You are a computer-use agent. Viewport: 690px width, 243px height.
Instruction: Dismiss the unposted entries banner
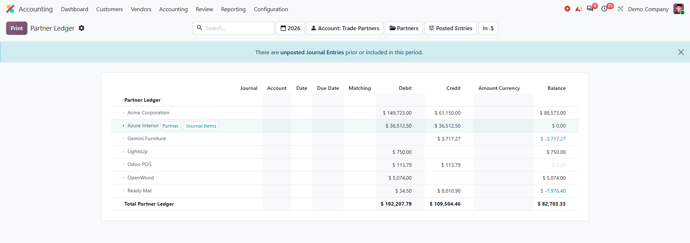click(x=681, y=52)
